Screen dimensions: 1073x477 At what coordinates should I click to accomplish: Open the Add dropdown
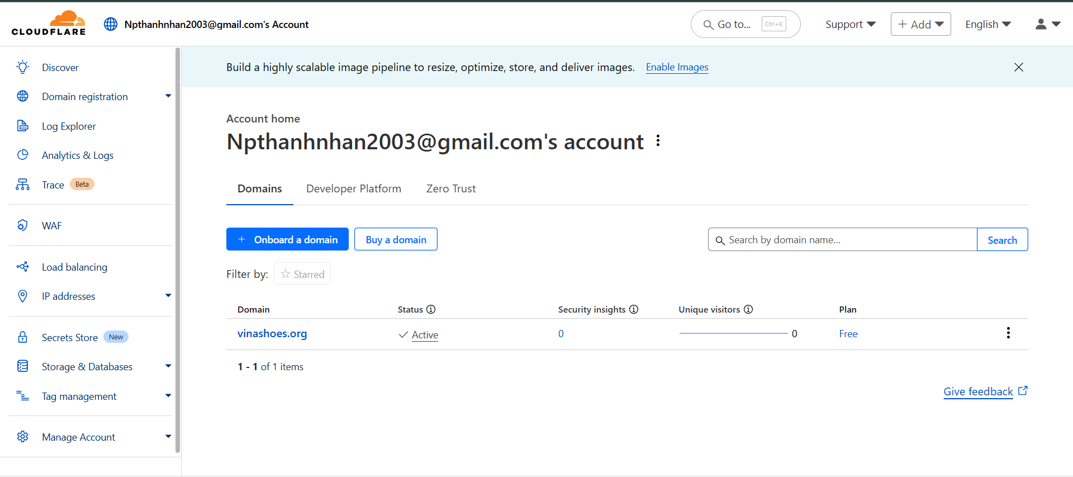point(920,24)
